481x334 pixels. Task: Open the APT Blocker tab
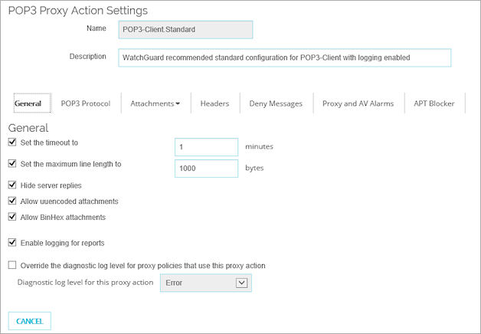click(434, 103)
